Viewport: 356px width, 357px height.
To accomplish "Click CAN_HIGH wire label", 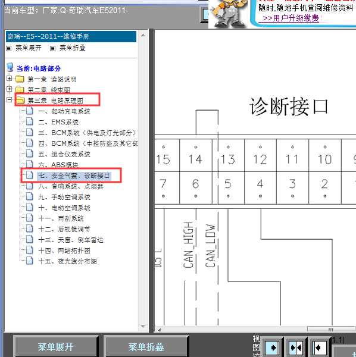I will (x=188, y=245).
